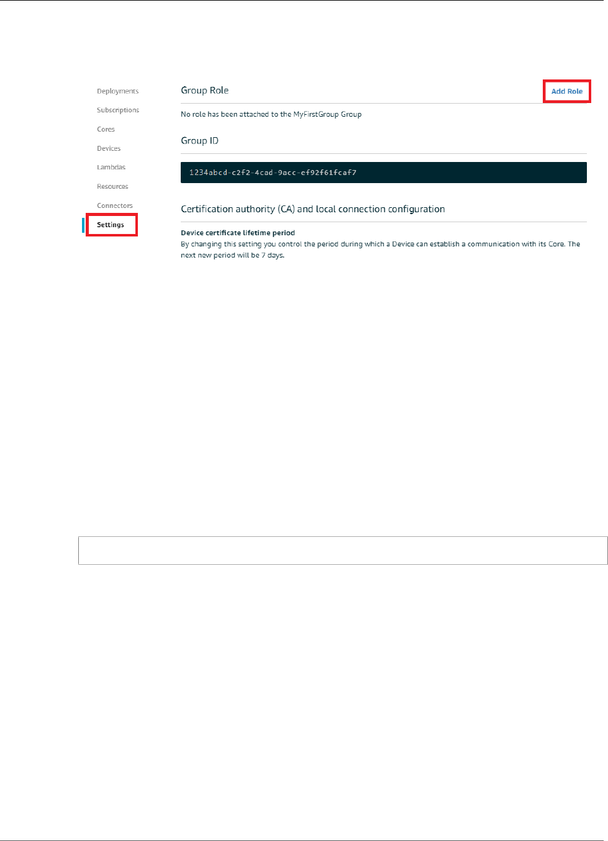The height and width of the screenshot is (841, 608).
Task: Select the Settings sidebar item
Action: [111, 225]
